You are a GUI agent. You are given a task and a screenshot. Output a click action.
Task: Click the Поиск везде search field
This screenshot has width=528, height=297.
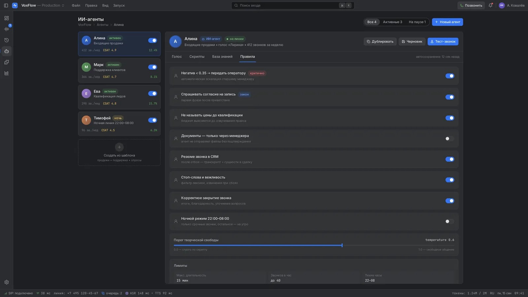(x=292, y=5)
